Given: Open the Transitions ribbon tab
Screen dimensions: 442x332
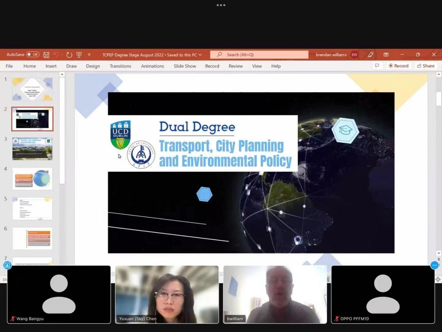Looking at the screenshot, I should (x=120, y=66).
